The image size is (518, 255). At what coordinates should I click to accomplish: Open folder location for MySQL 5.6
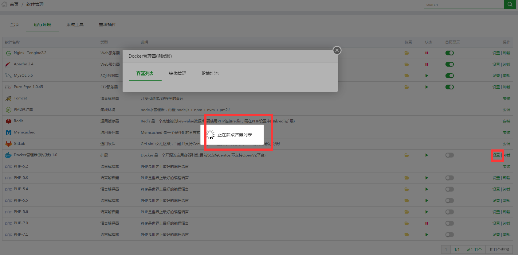point(407,76)
